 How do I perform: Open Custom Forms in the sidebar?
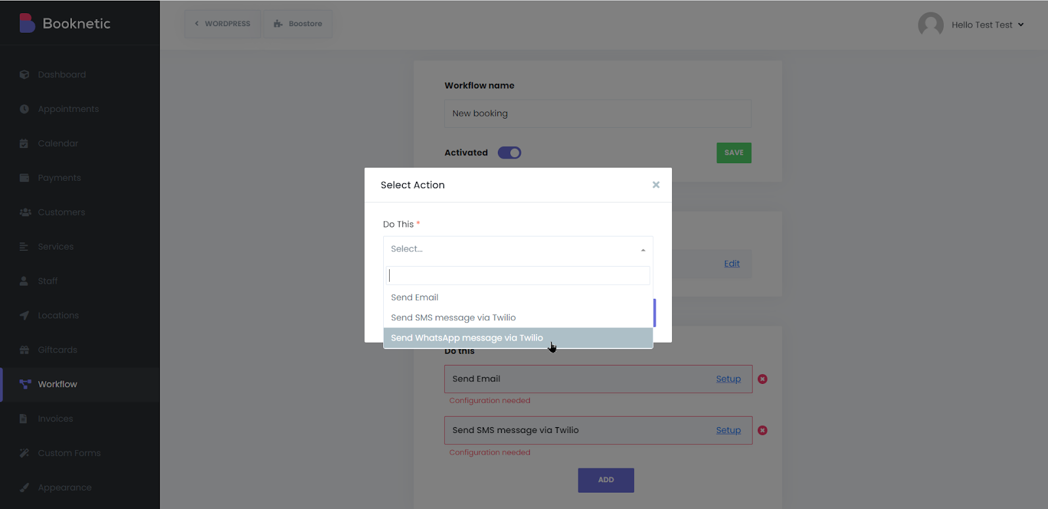click(x=69, y=453)
